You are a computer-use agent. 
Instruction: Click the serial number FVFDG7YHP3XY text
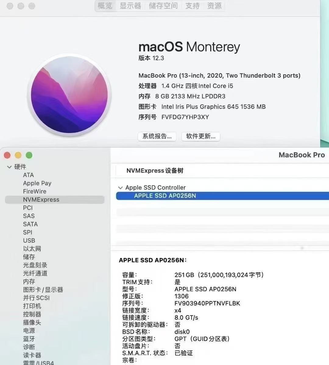tap(185, 117)
